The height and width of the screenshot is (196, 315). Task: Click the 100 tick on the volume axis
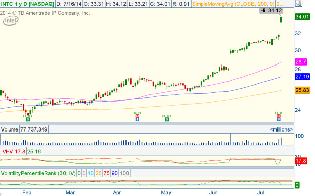(299, 136)
